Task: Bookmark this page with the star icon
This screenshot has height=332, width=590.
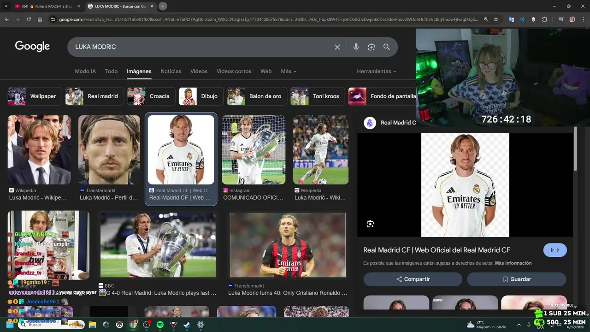Action: click(496, 19)
